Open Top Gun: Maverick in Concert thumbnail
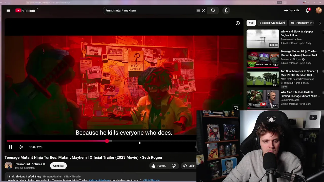This screenshot has width=324, height=182. coord(263,78)
